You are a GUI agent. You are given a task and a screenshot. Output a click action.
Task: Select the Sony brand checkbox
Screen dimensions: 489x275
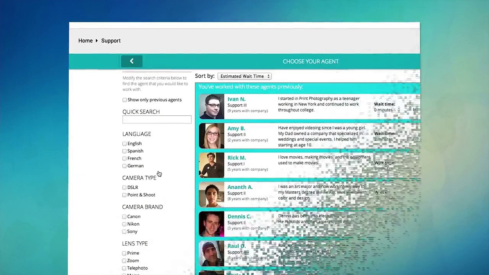(x=124, y=231)
